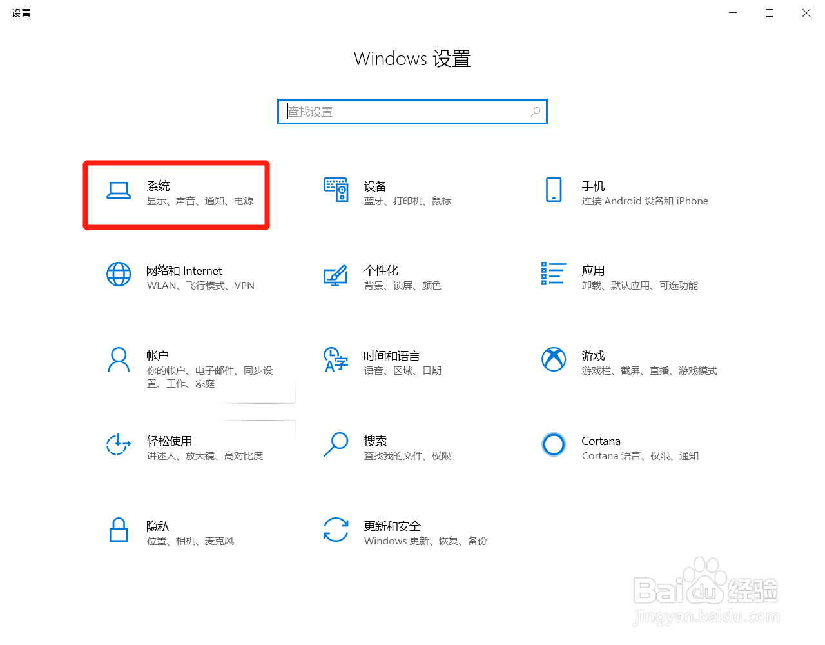Open the 更新和安全 refresh arrows icon
The image size is (825, 645).
[336, 530]
